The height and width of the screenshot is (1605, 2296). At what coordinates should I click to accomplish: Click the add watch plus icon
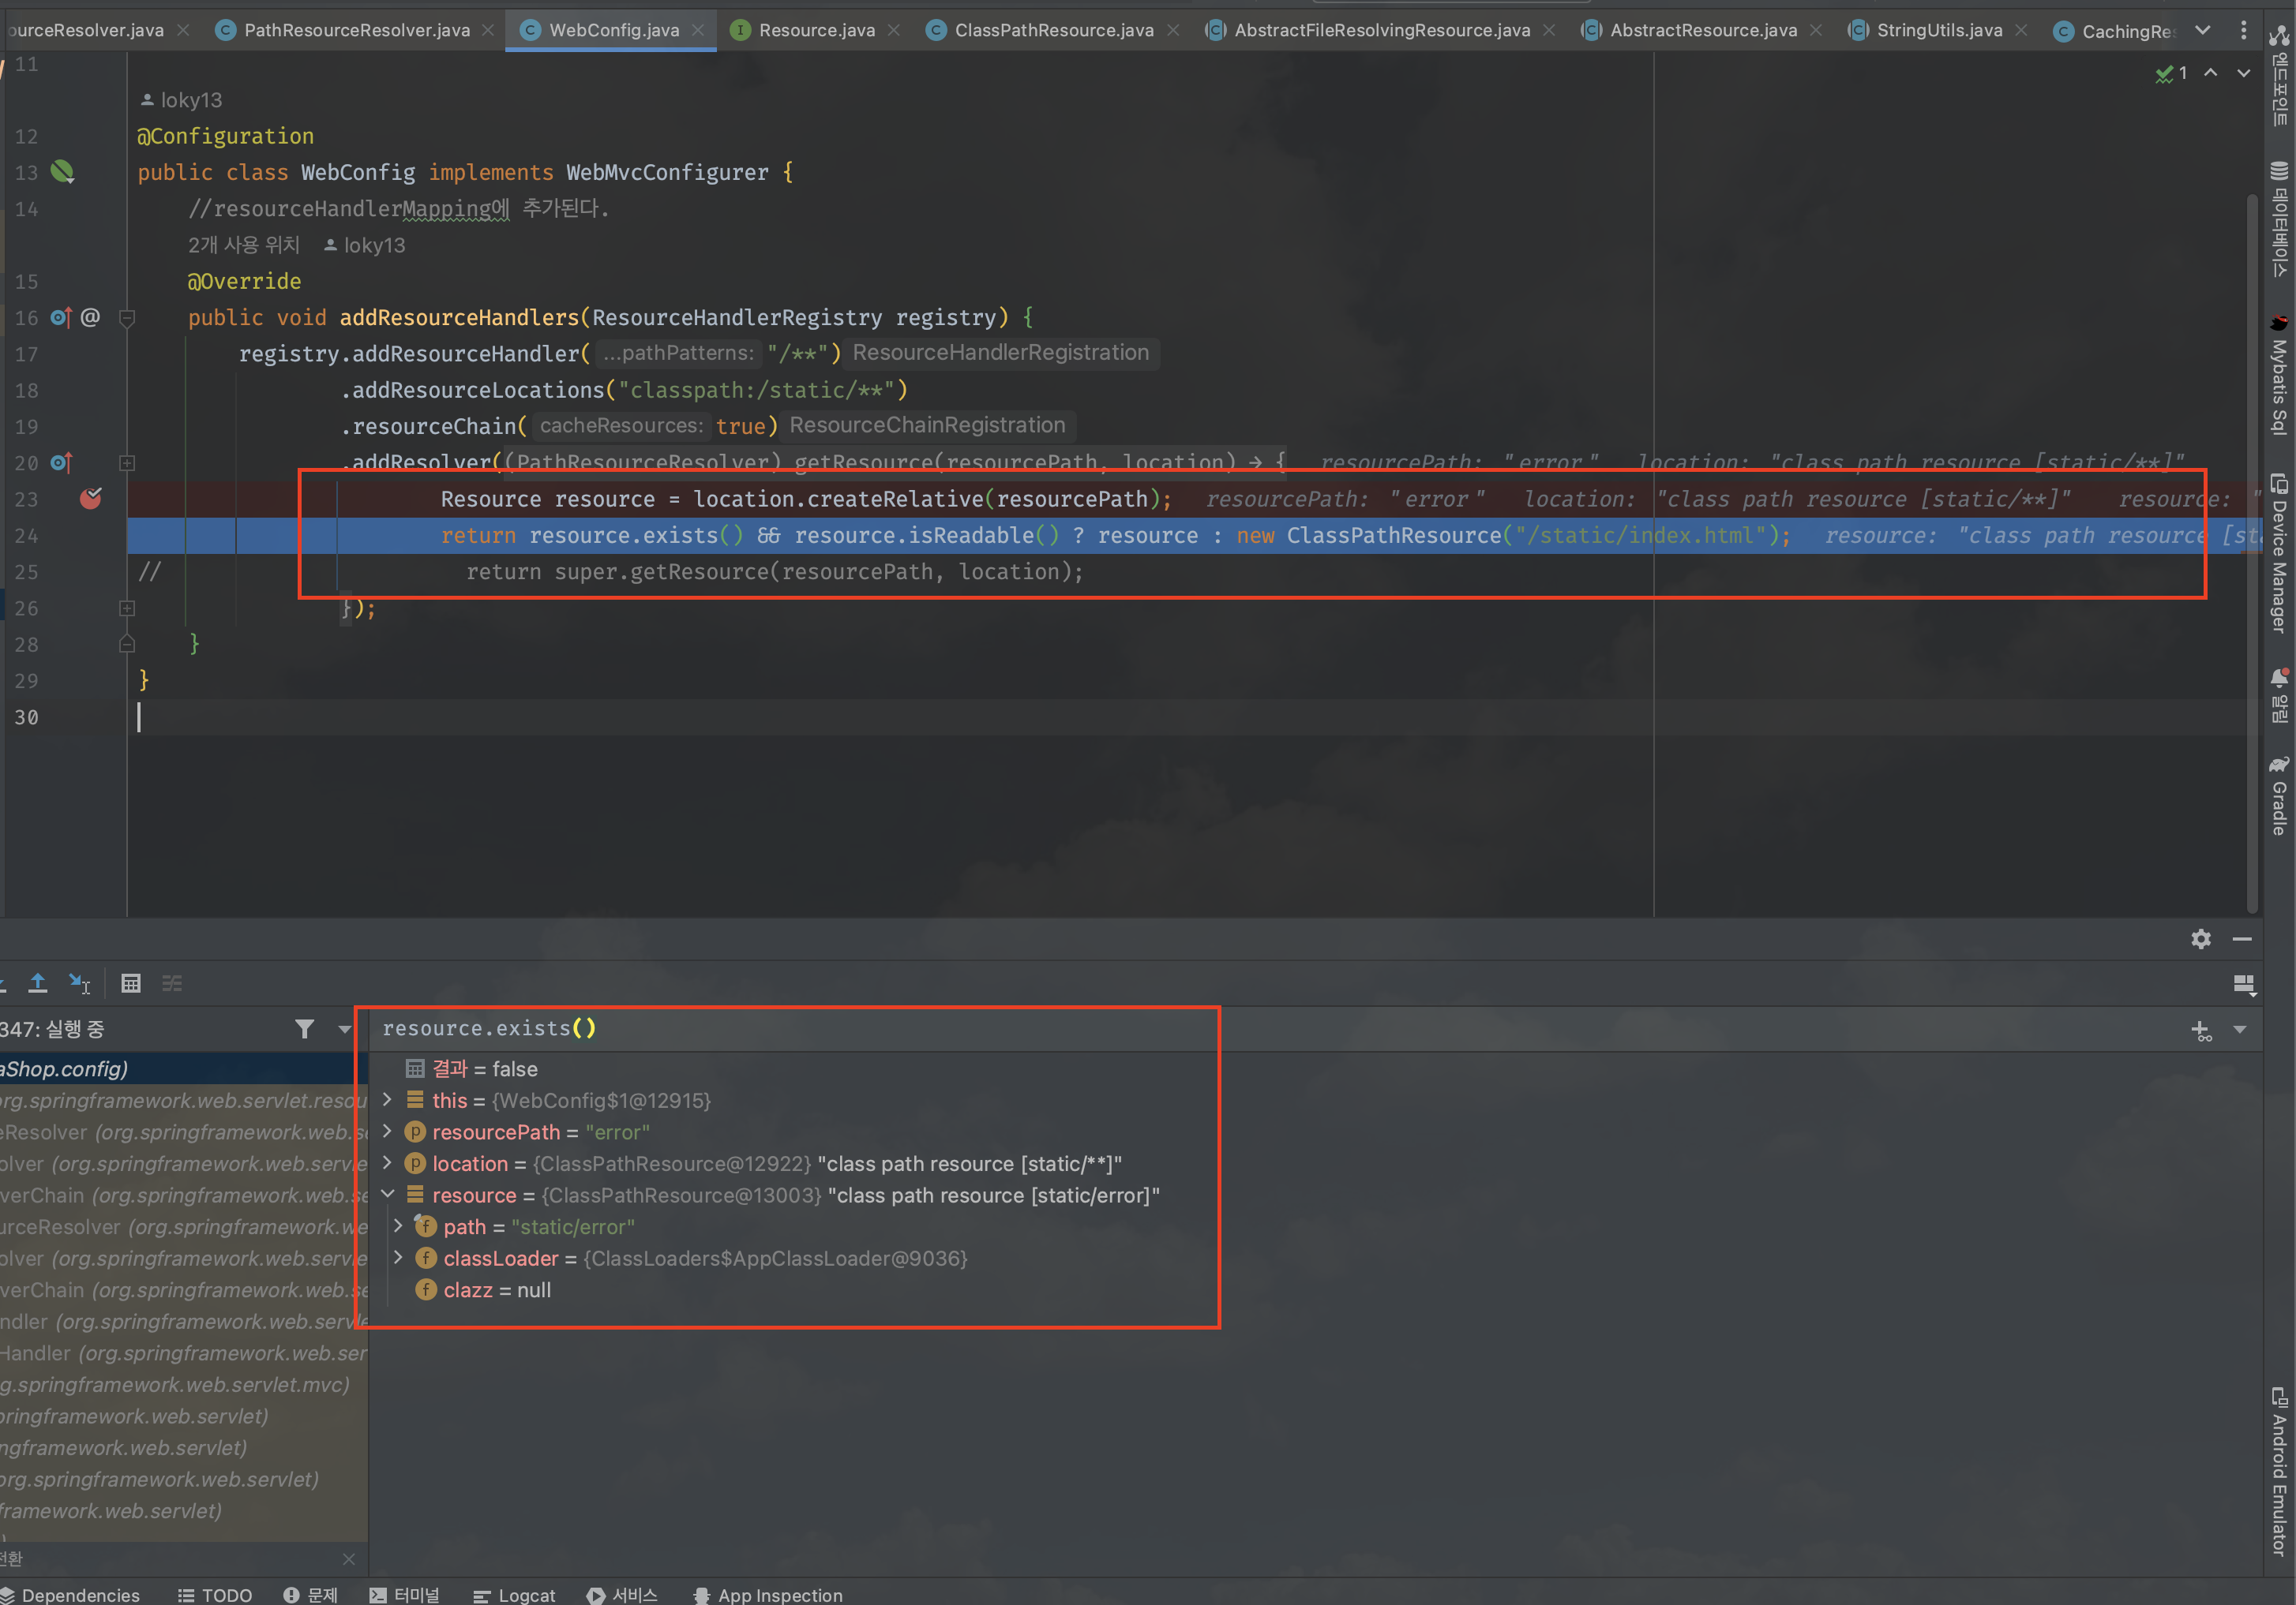(2200, 1029)
